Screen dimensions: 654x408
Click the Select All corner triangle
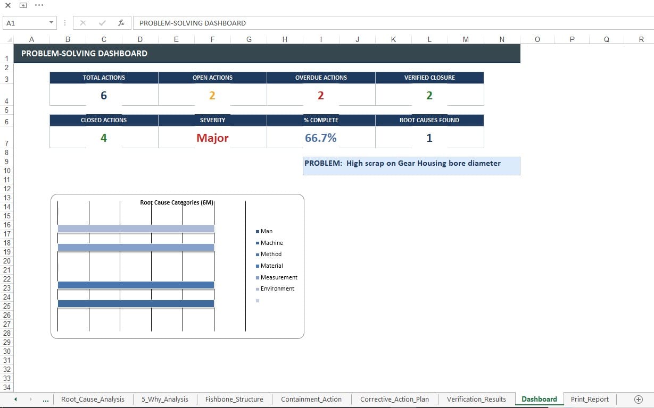click(x=9, y=40)
